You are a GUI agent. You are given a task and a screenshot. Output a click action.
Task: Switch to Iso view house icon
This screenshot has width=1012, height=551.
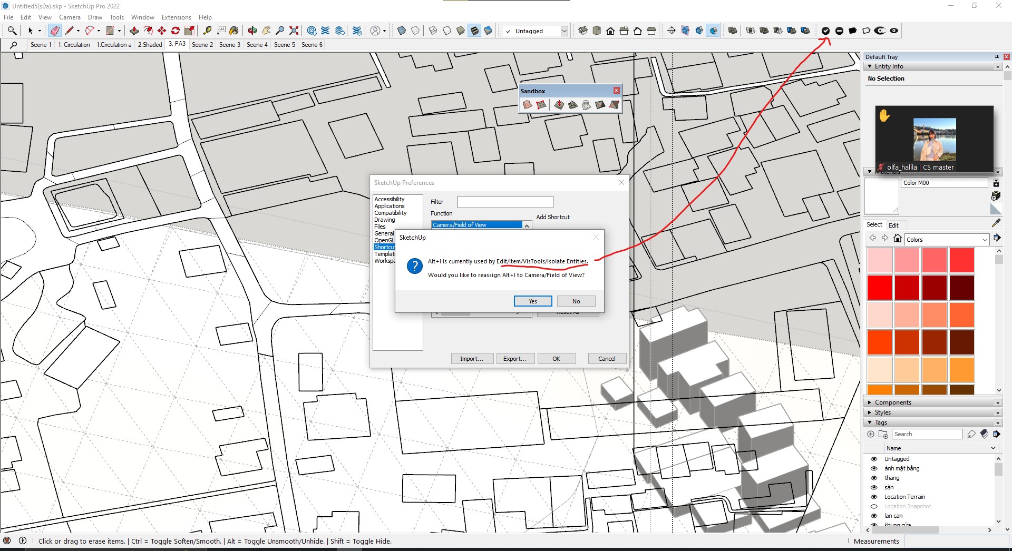pos(583,31)
